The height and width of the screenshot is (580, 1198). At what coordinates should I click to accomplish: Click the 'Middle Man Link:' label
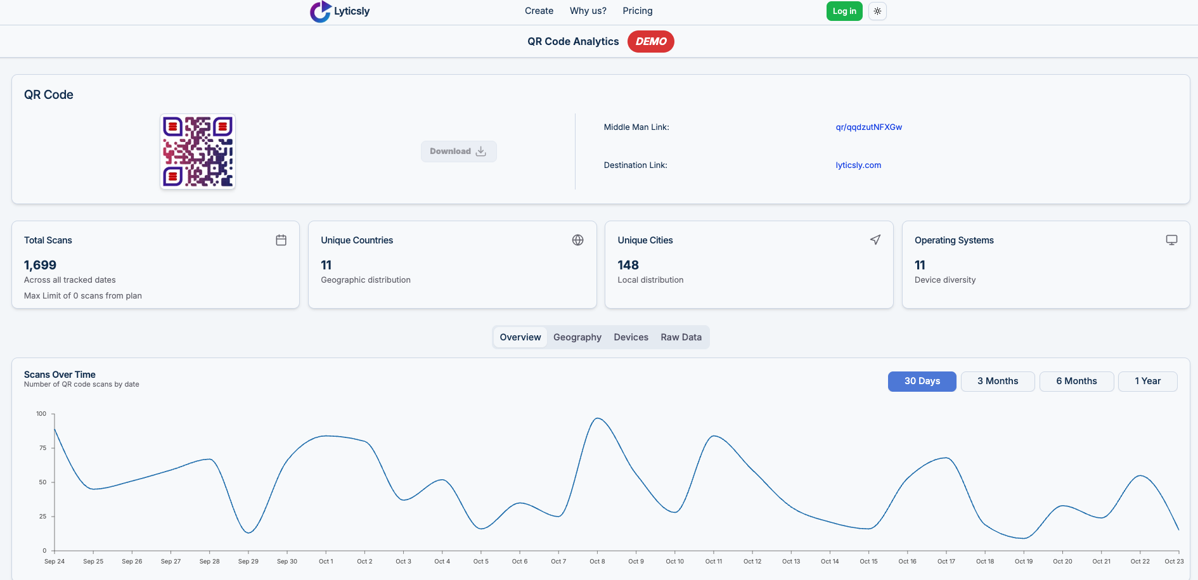[636, 127]
